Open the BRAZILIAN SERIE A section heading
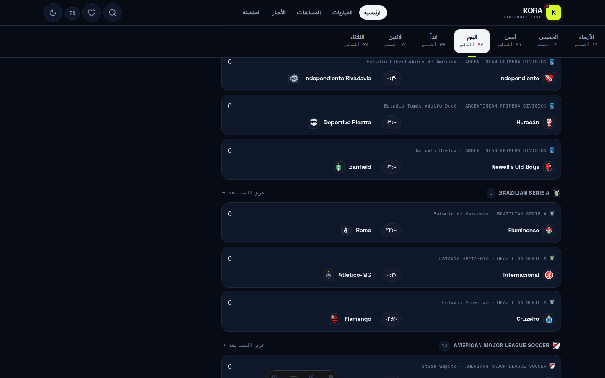Image resolution: width=605 pixels, height=378 pixels. click(524, 193)
